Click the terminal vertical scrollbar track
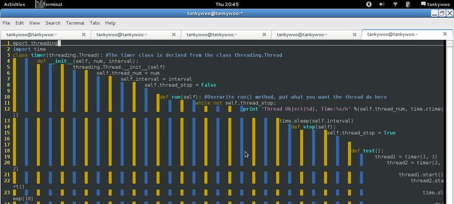The width and height of the screenshot is (454, 204). pyautogui.click(x=449, y=125)
